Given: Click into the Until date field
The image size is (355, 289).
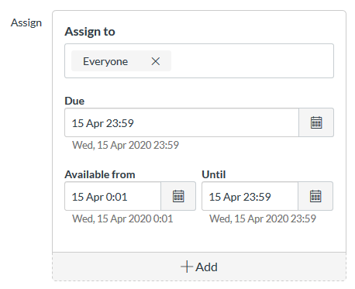Looking at the screenshot, I should click(250, 196).
